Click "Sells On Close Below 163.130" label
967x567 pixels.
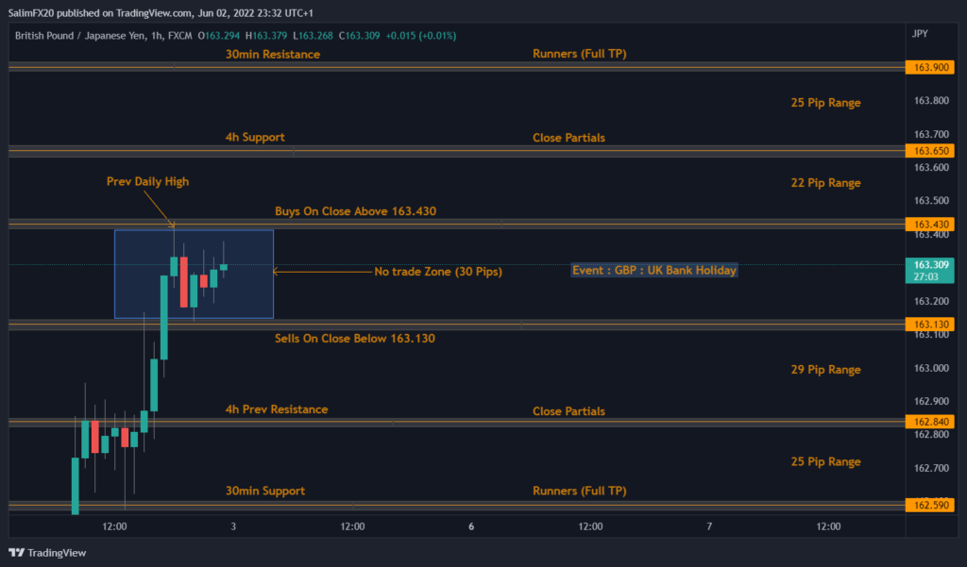click(354, 339)
